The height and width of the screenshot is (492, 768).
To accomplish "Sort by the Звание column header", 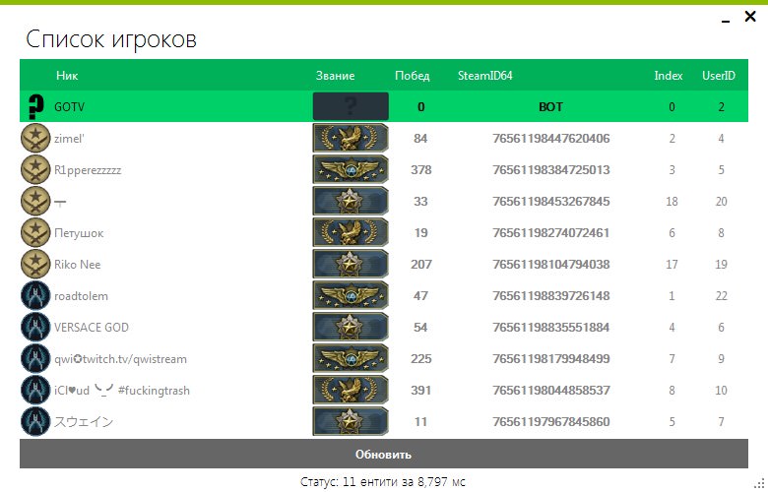I will (x=335, y=76).
